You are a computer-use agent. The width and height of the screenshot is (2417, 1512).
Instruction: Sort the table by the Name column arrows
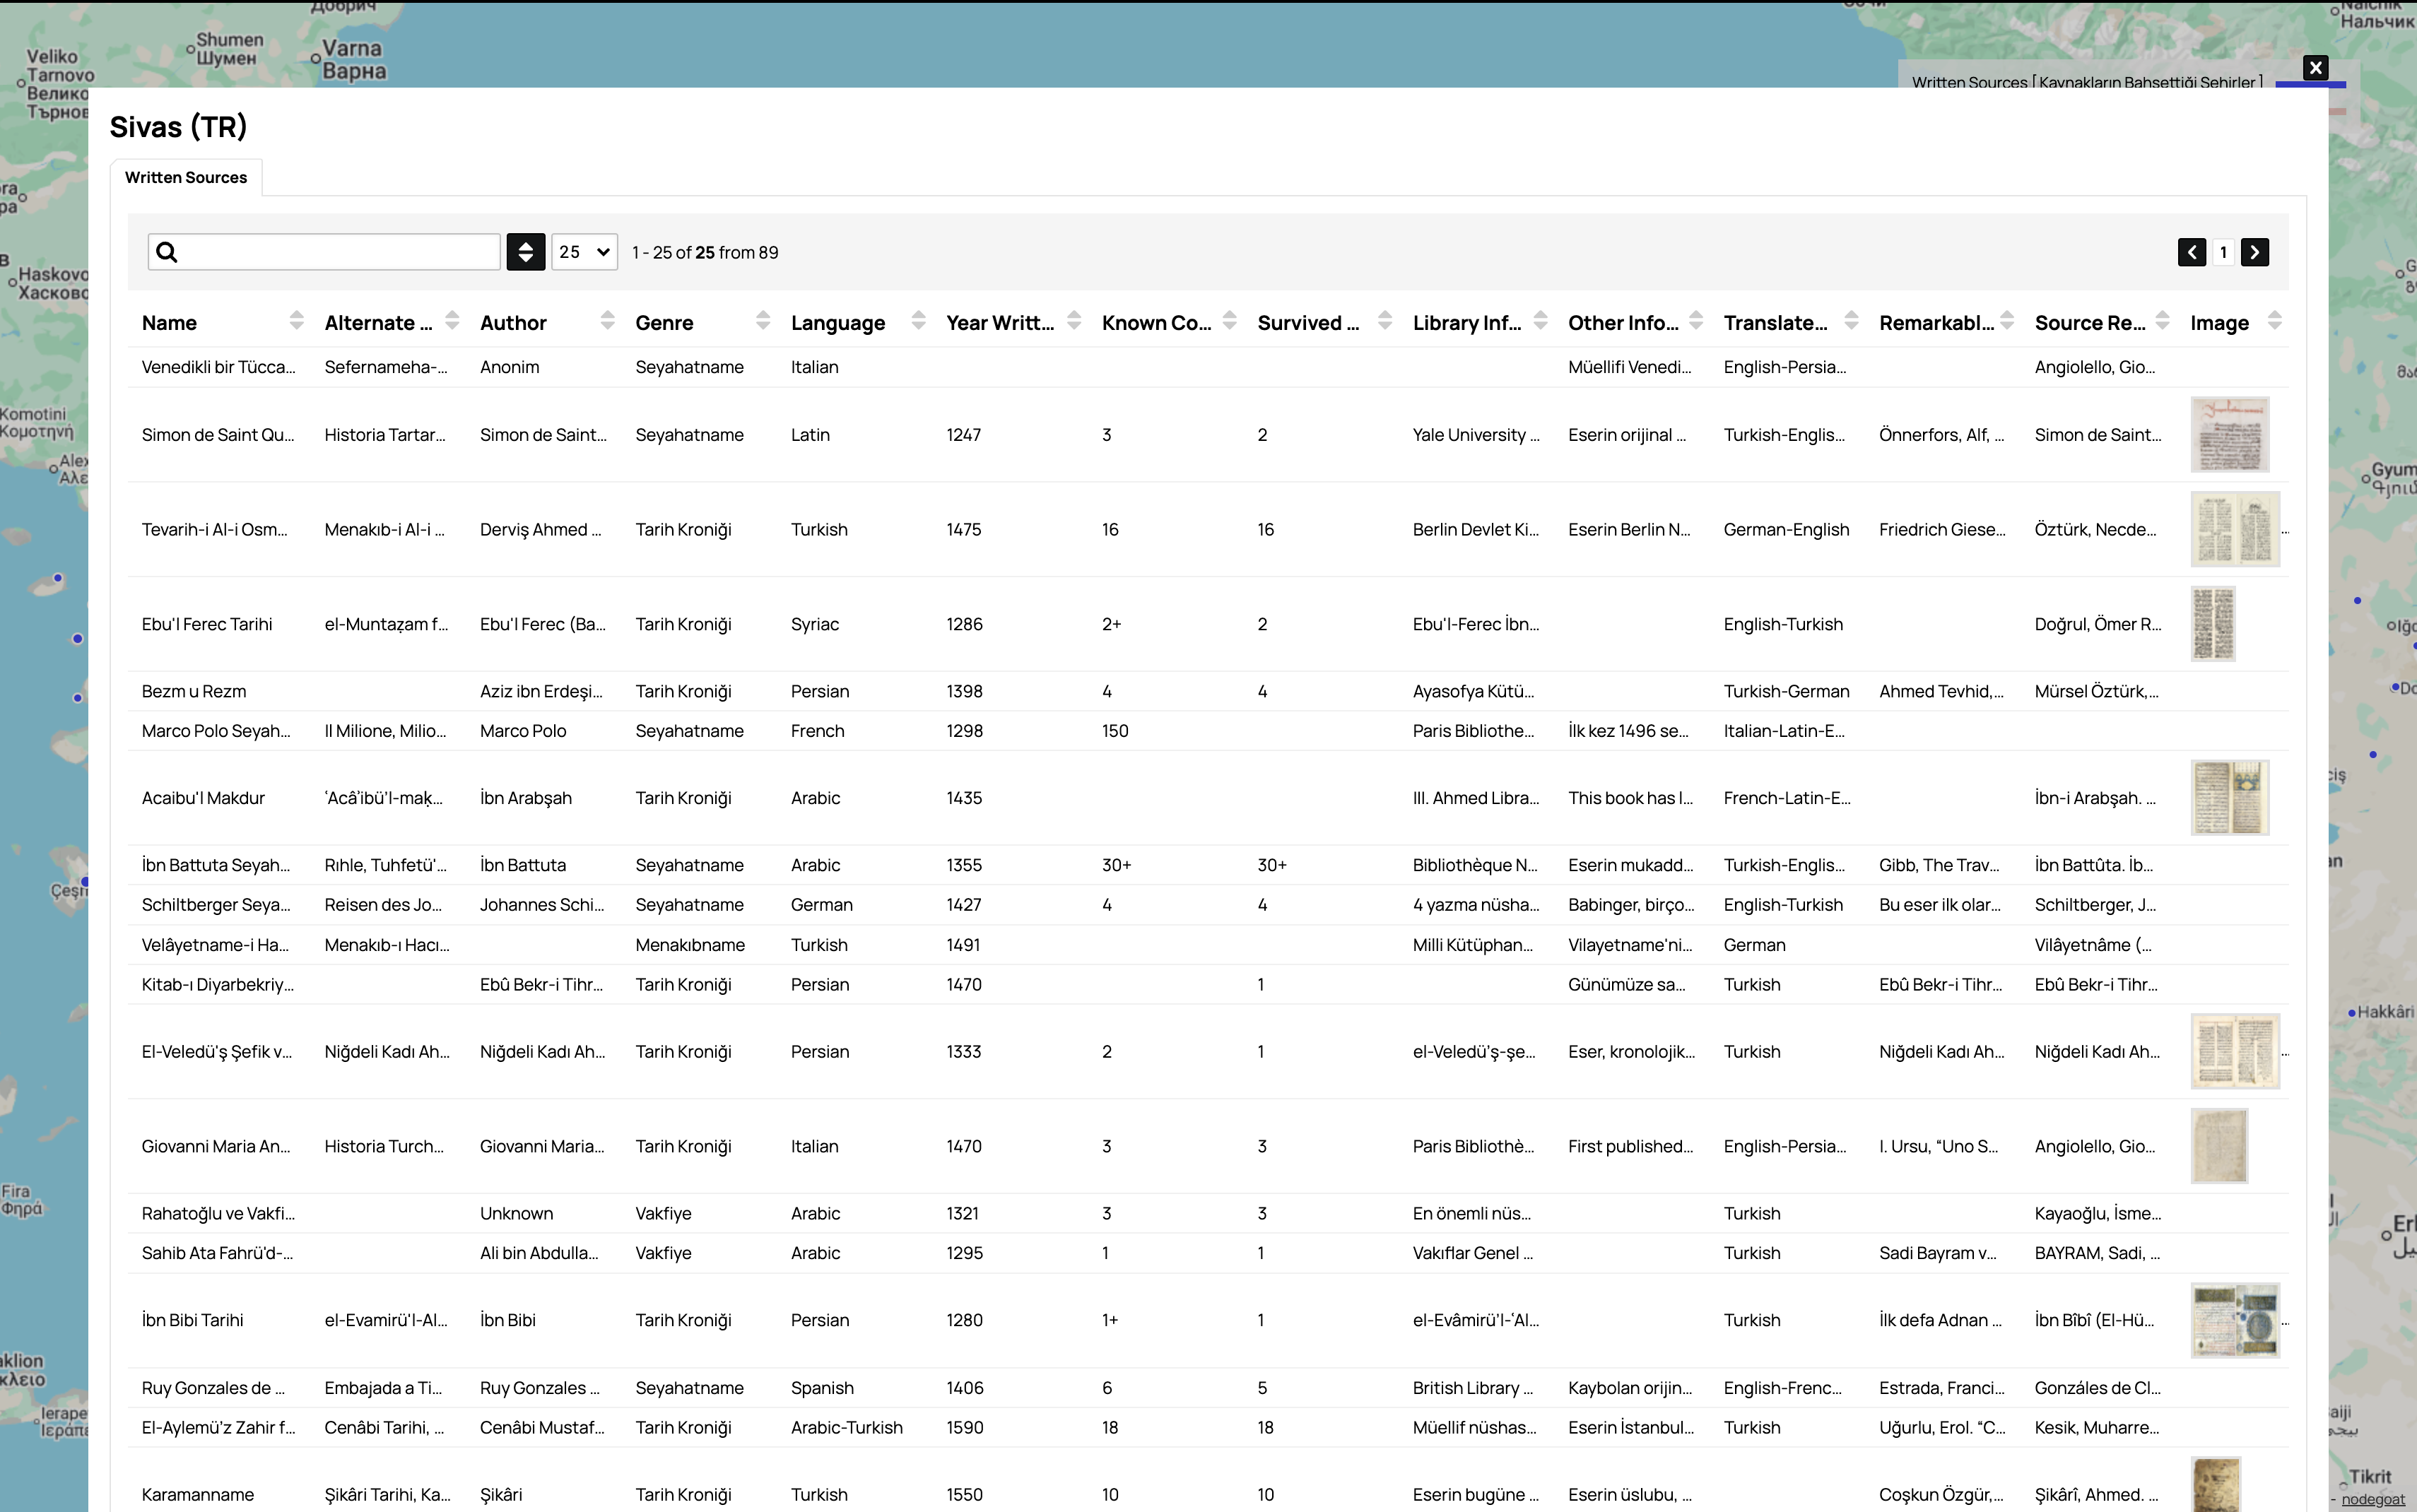pyautogui.click(x=297, y=320)
